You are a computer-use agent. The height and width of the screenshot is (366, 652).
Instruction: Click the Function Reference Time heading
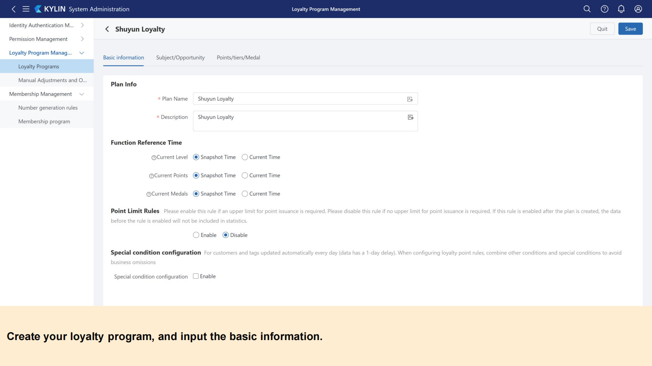[x=146, y=142]
